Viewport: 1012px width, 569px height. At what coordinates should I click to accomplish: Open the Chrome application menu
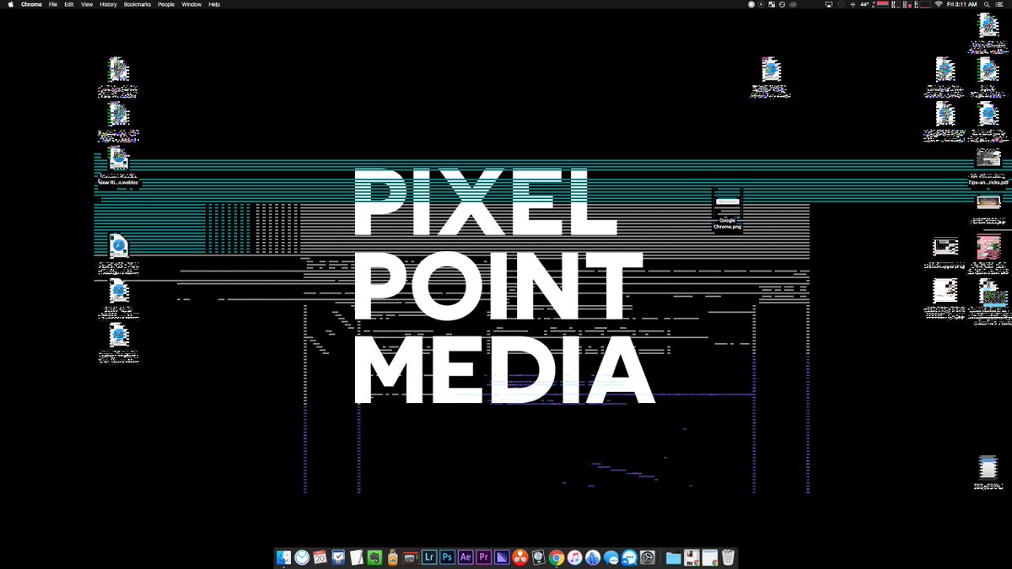point(31,4)
